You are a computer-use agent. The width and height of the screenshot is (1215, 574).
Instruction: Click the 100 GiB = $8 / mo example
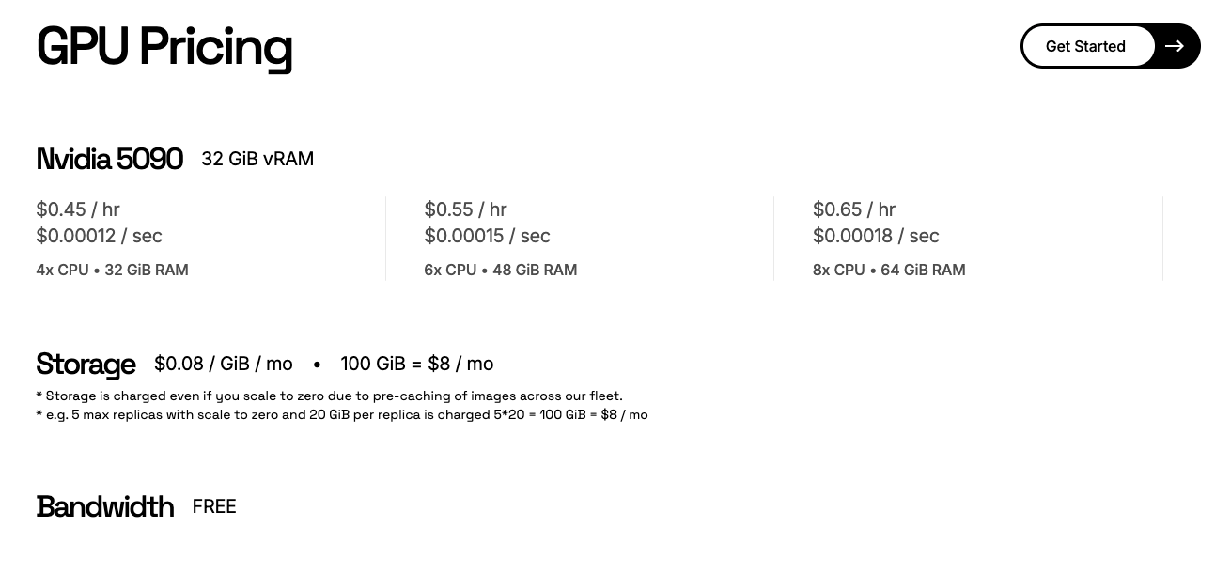click(417, 364)
